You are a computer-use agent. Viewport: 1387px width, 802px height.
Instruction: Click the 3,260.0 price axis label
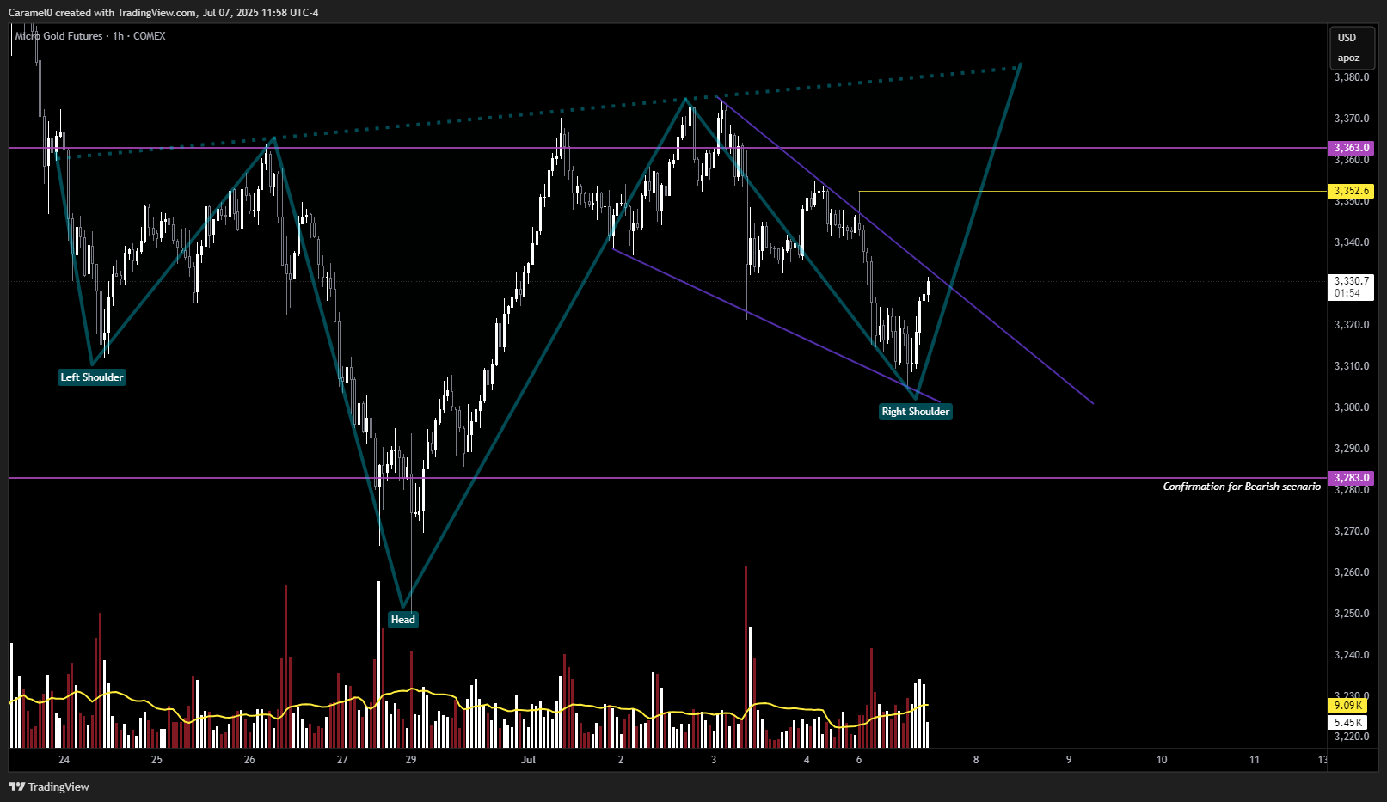[1352, 572]
